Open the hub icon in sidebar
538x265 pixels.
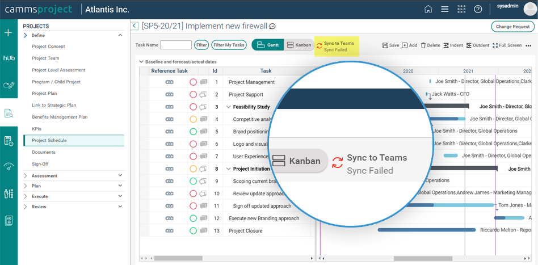[x=9, y=58]
